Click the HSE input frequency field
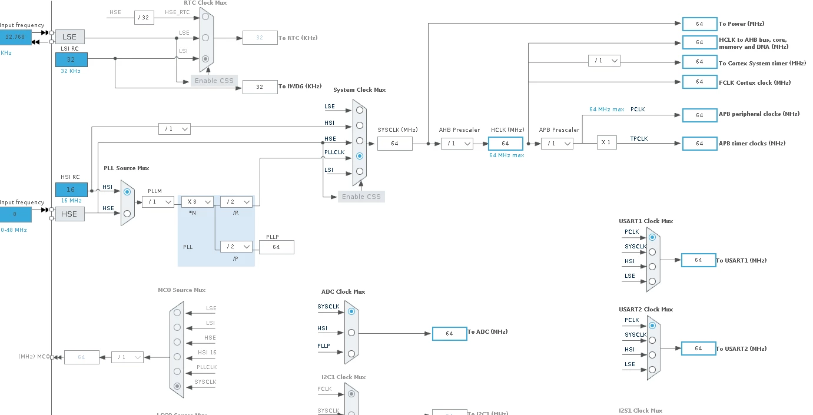Image resolution: width=813 pixels, height=415 pixels. click(15, 214)
